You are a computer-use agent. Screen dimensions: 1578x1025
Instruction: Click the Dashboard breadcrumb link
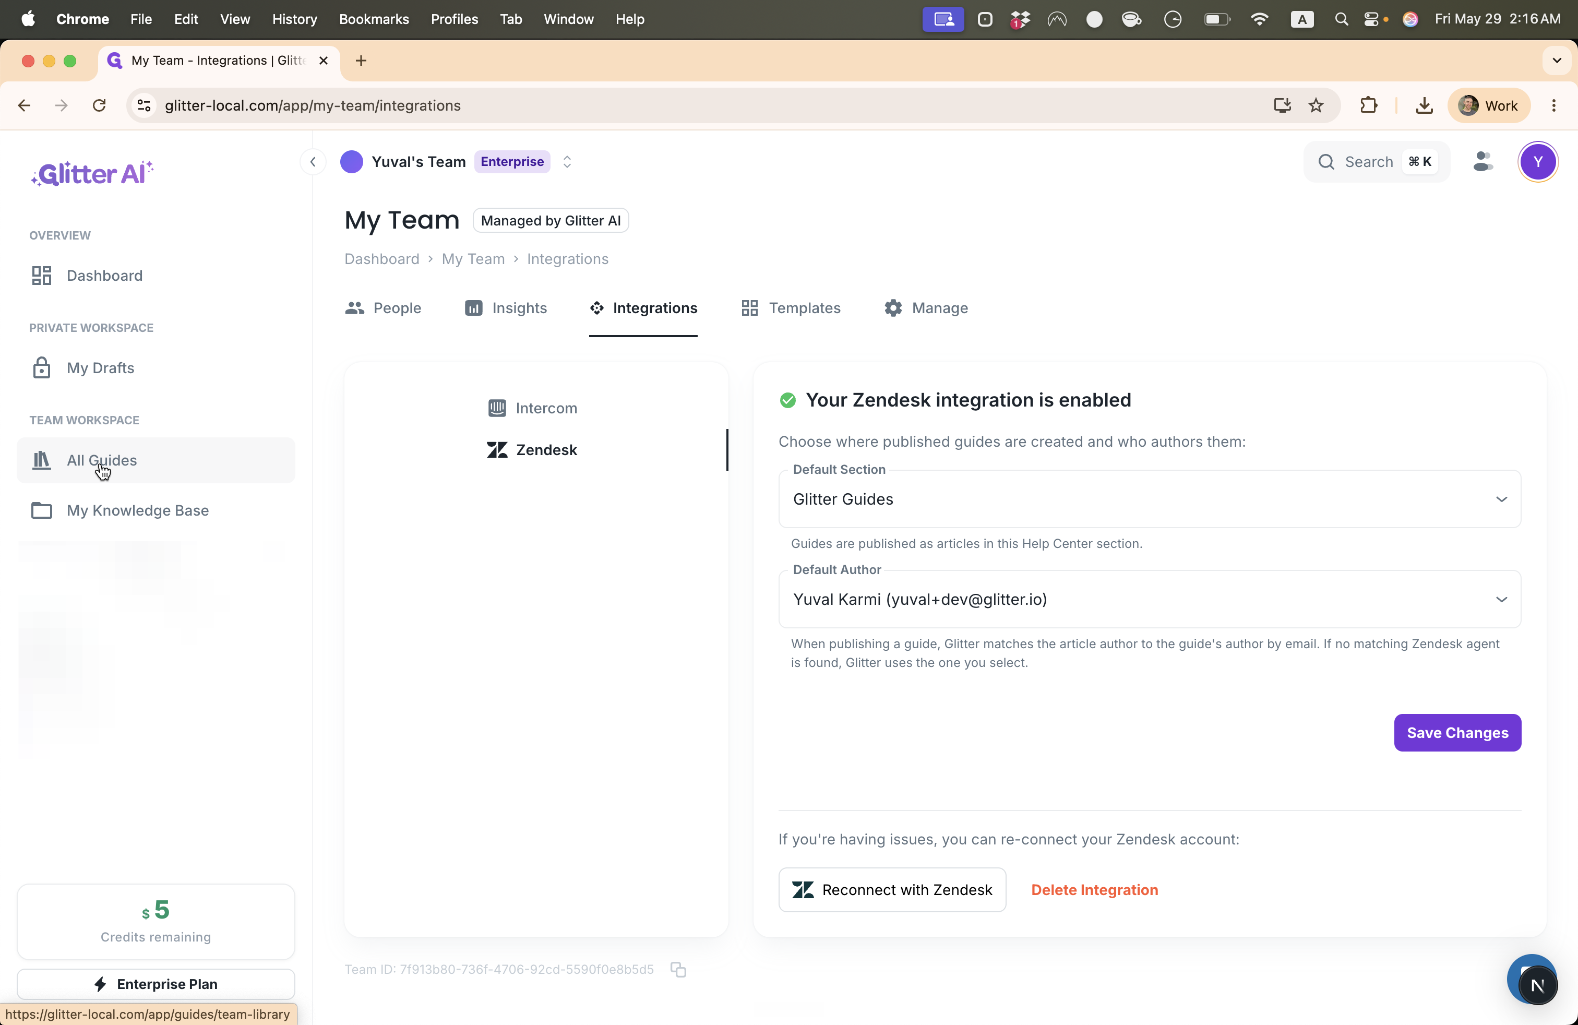click(381, 259)
